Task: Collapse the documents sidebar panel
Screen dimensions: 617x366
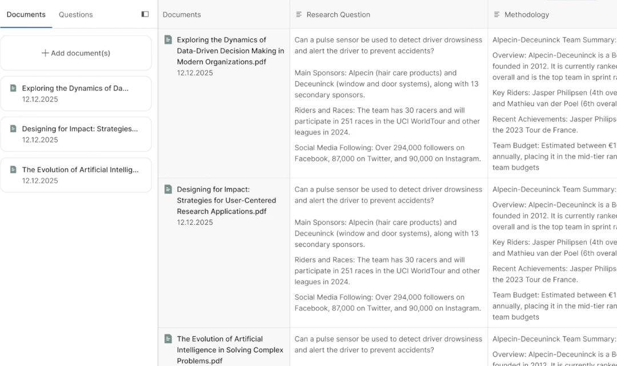Action: tap(145, 14)
